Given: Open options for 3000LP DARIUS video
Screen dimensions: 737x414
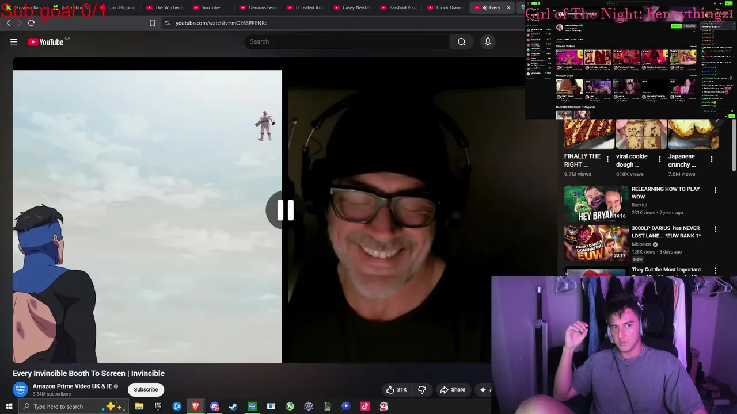Looking at the screenshot, I should [715, 229].
